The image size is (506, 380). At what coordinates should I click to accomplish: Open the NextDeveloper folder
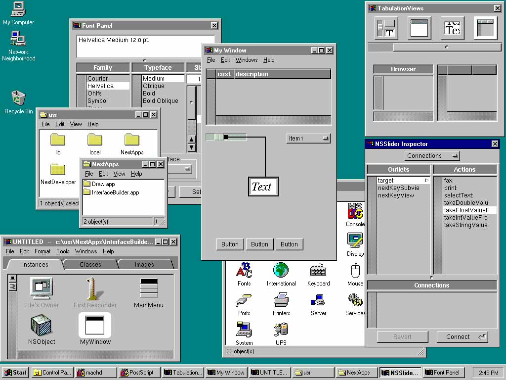click(58, 170)
